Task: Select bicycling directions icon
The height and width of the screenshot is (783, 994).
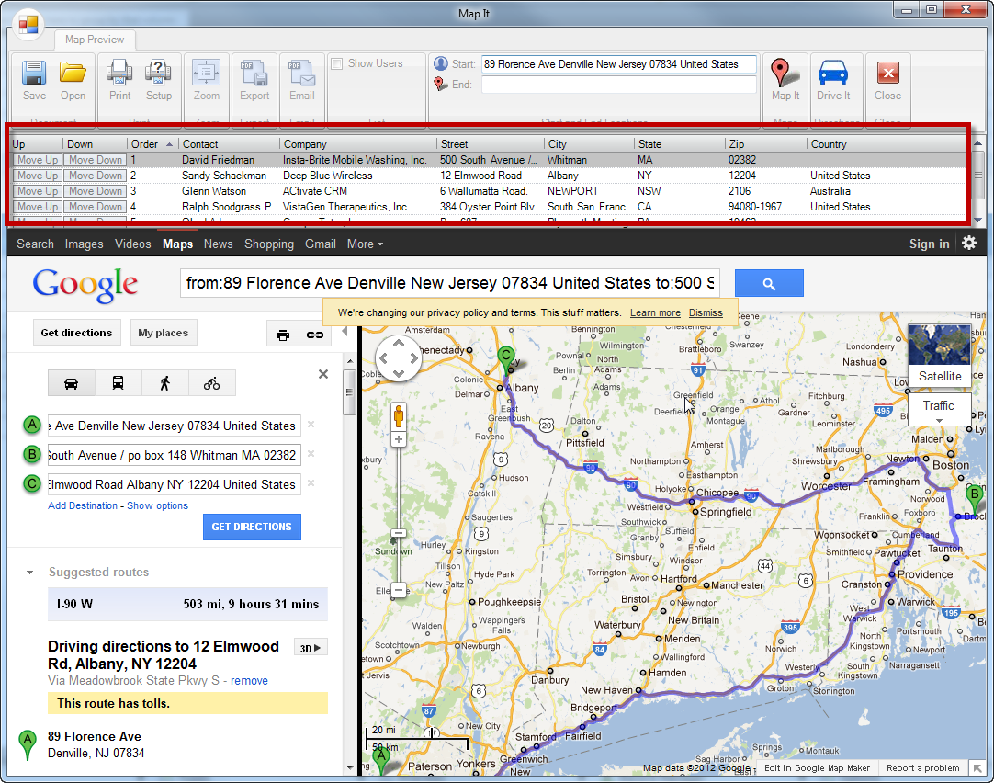Action: [211, 383]
